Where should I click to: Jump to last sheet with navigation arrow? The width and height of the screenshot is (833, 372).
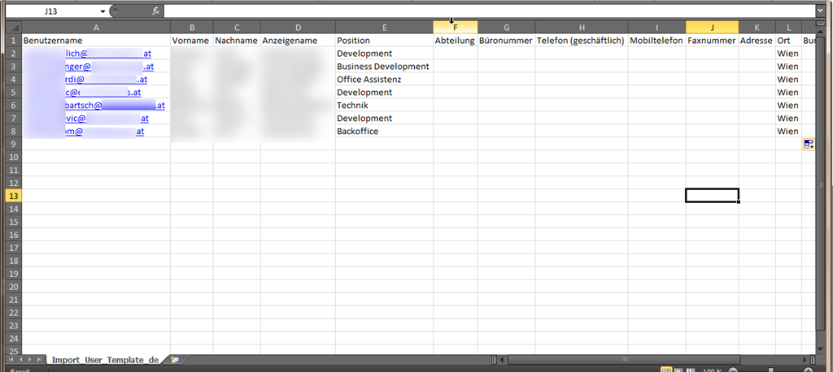tap(39, 360)
